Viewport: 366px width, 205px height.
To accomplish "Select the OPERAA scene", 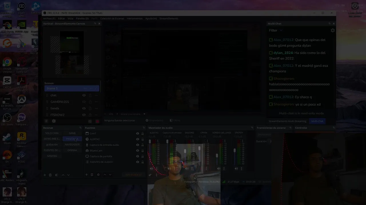I will tap(72, 150).
